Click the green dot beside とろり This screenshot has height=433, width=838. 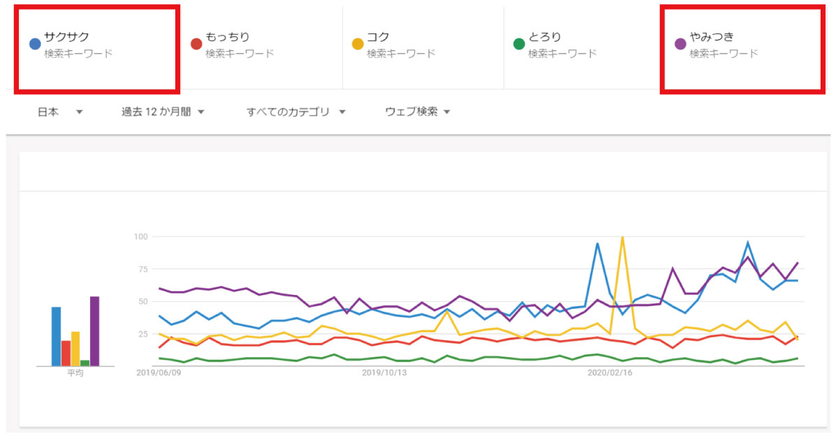(x=519, y=44)
